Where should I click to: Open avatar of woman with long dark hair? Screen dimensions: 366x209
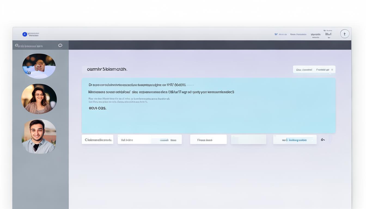click(39, 99)
